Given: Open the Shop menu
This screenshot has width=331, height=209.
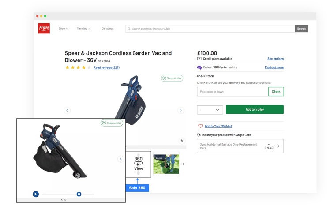Looking at the screenshot, I should click(x=63, y=29).
